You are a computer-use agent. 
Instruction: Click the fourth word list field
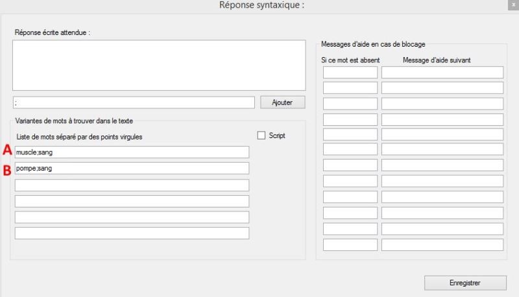coord(132,201)
